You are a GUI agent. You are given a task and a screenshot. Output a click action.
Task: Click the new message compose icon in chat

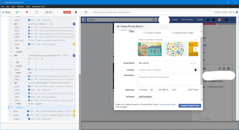click(x=220, y=69)
